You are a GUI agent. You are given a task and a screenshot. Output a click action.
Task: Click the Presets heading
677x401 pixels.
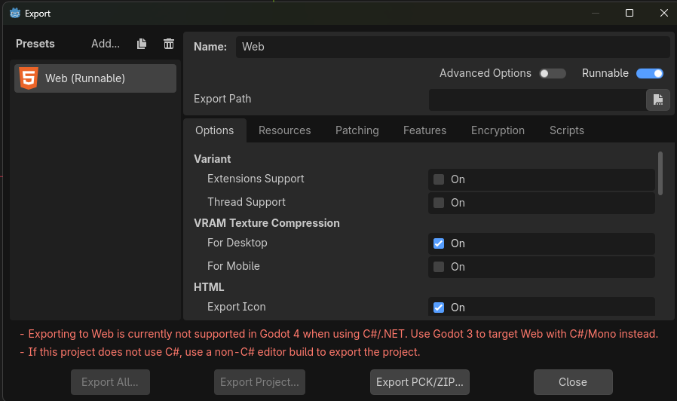(x=35, y=44)
